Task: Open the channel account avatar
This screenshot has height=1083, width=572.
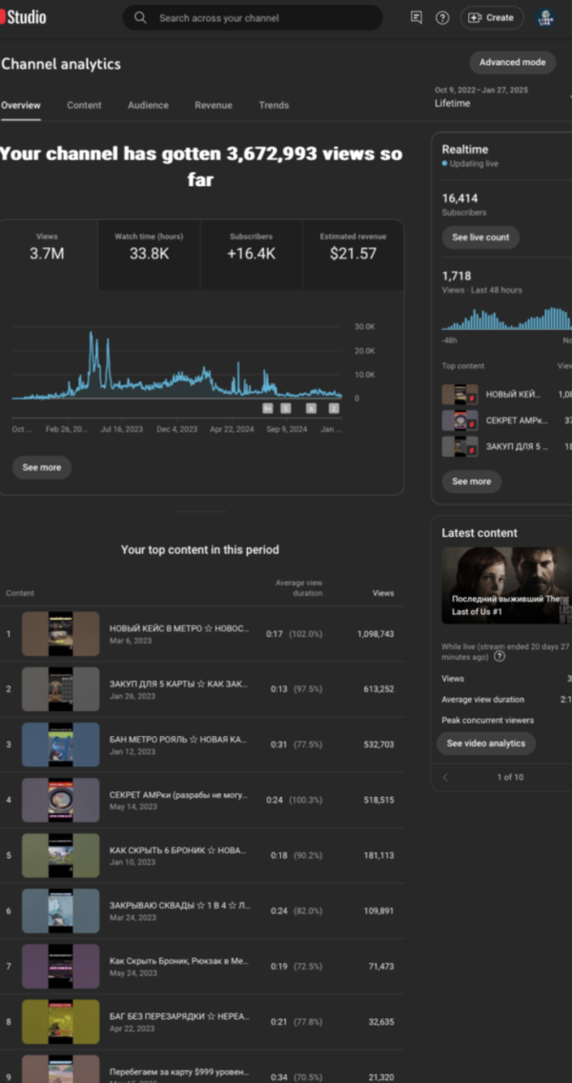Action: [546, 17]
